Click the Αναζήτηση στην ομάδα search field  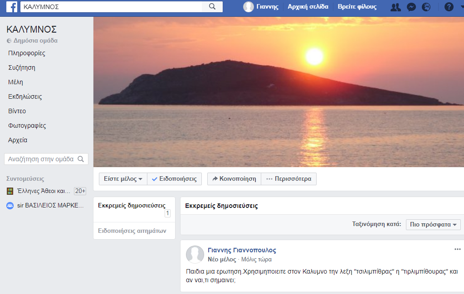coord(41,159)
